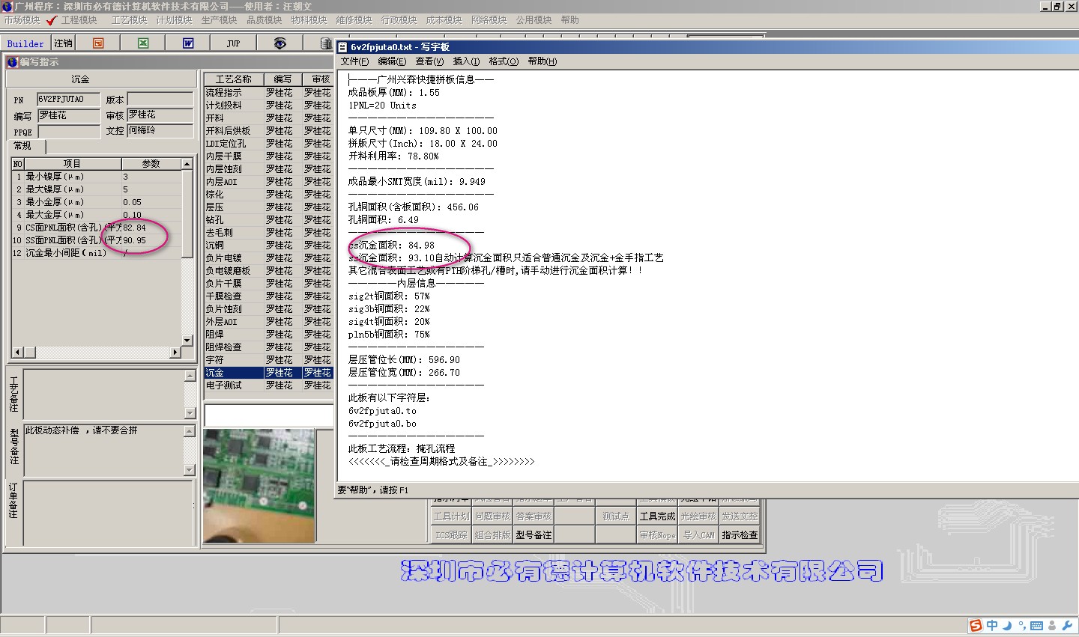The image size is (1079, 637).
Task: Click the parameter list scroll-left arrow
Action: (x=18, y=352)
